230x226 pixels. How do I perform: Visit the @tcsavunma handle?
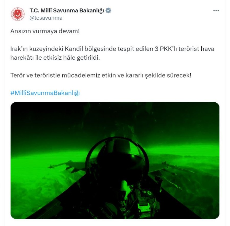(x=46, y=18)
